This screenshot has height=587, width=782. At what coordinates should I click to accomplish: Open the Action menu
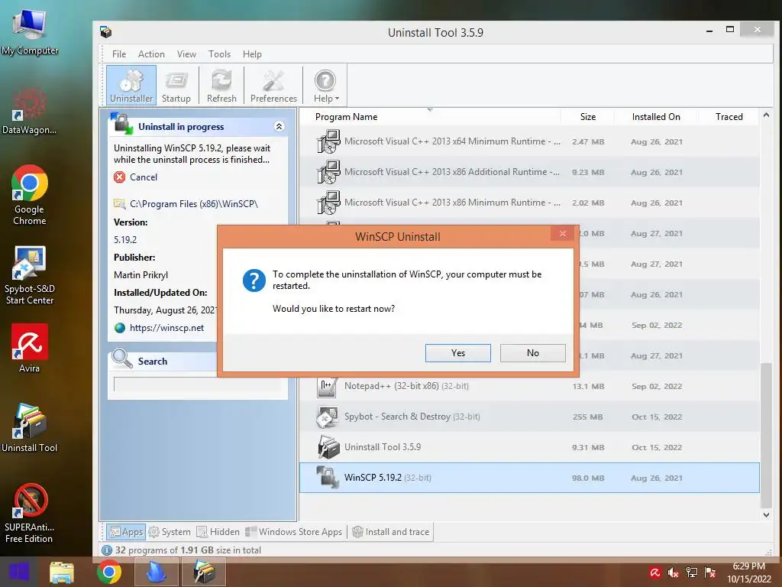coord(151,54)
